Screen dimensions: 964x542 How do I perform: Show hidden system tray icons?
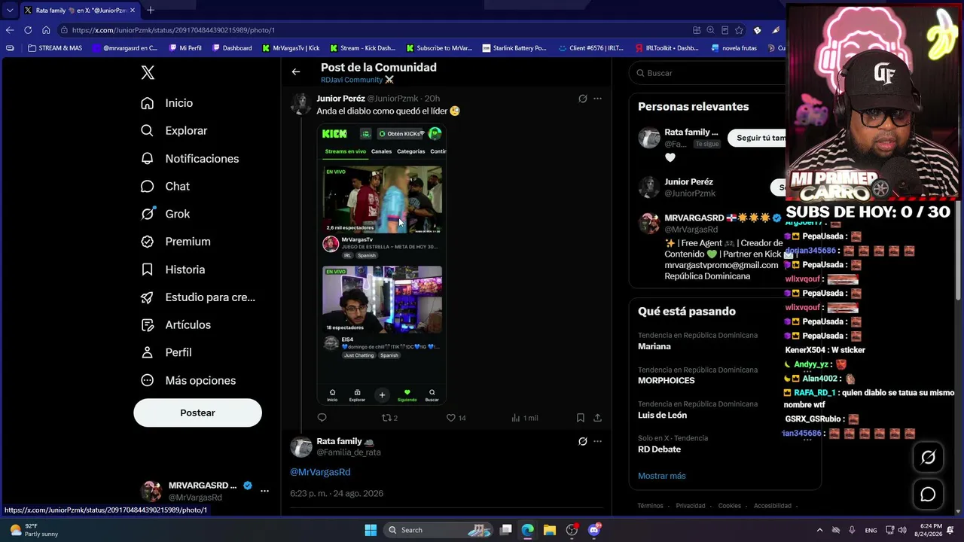point(819,530)
